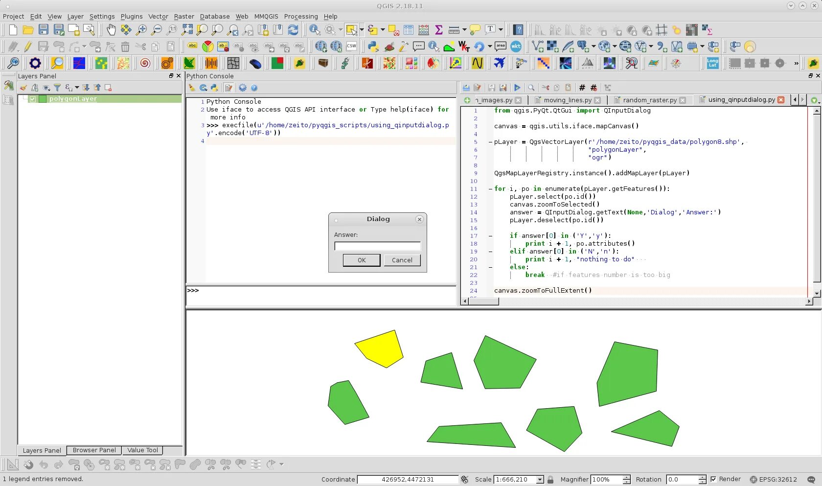Click the Zoom Full extent icon
Screen dimensions: 822x486
pos(187,30)
